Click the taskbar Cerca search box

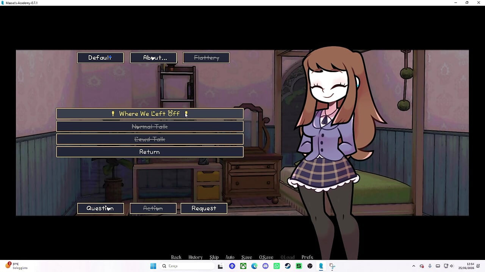[187, 266]
